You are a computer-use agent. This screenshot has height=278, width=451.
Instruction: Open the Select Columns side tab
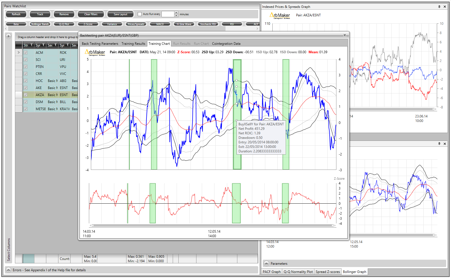coord(8,250)
